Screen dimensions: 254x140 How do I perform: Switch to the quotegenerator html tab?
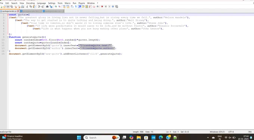click(x=31, y=11)
